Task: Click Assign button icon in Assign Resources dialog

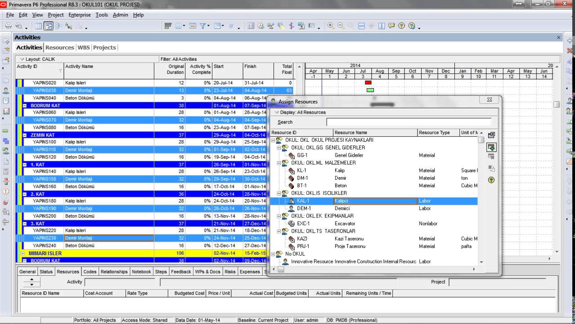Action: pyautogui.click(x=491, y=147)
